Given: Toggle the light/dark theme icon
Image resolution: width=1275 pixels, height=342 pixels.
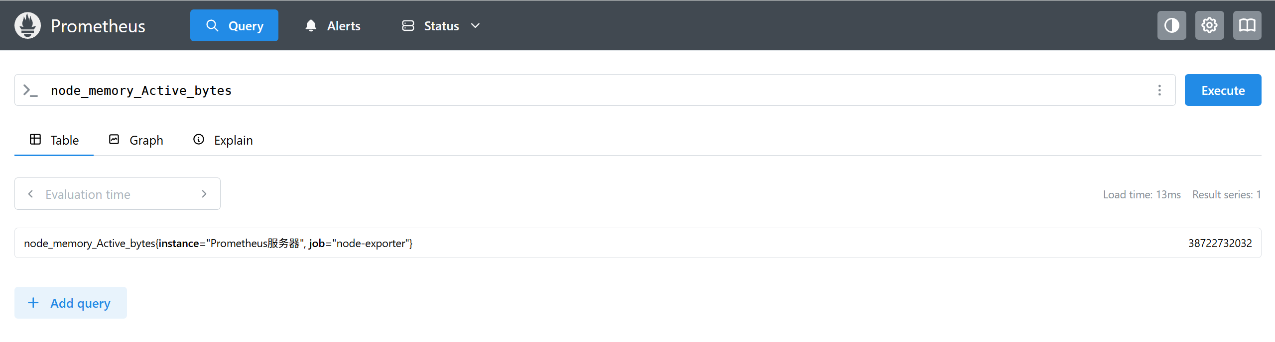Looking at the screenshot, I should tap(1171, 25).
